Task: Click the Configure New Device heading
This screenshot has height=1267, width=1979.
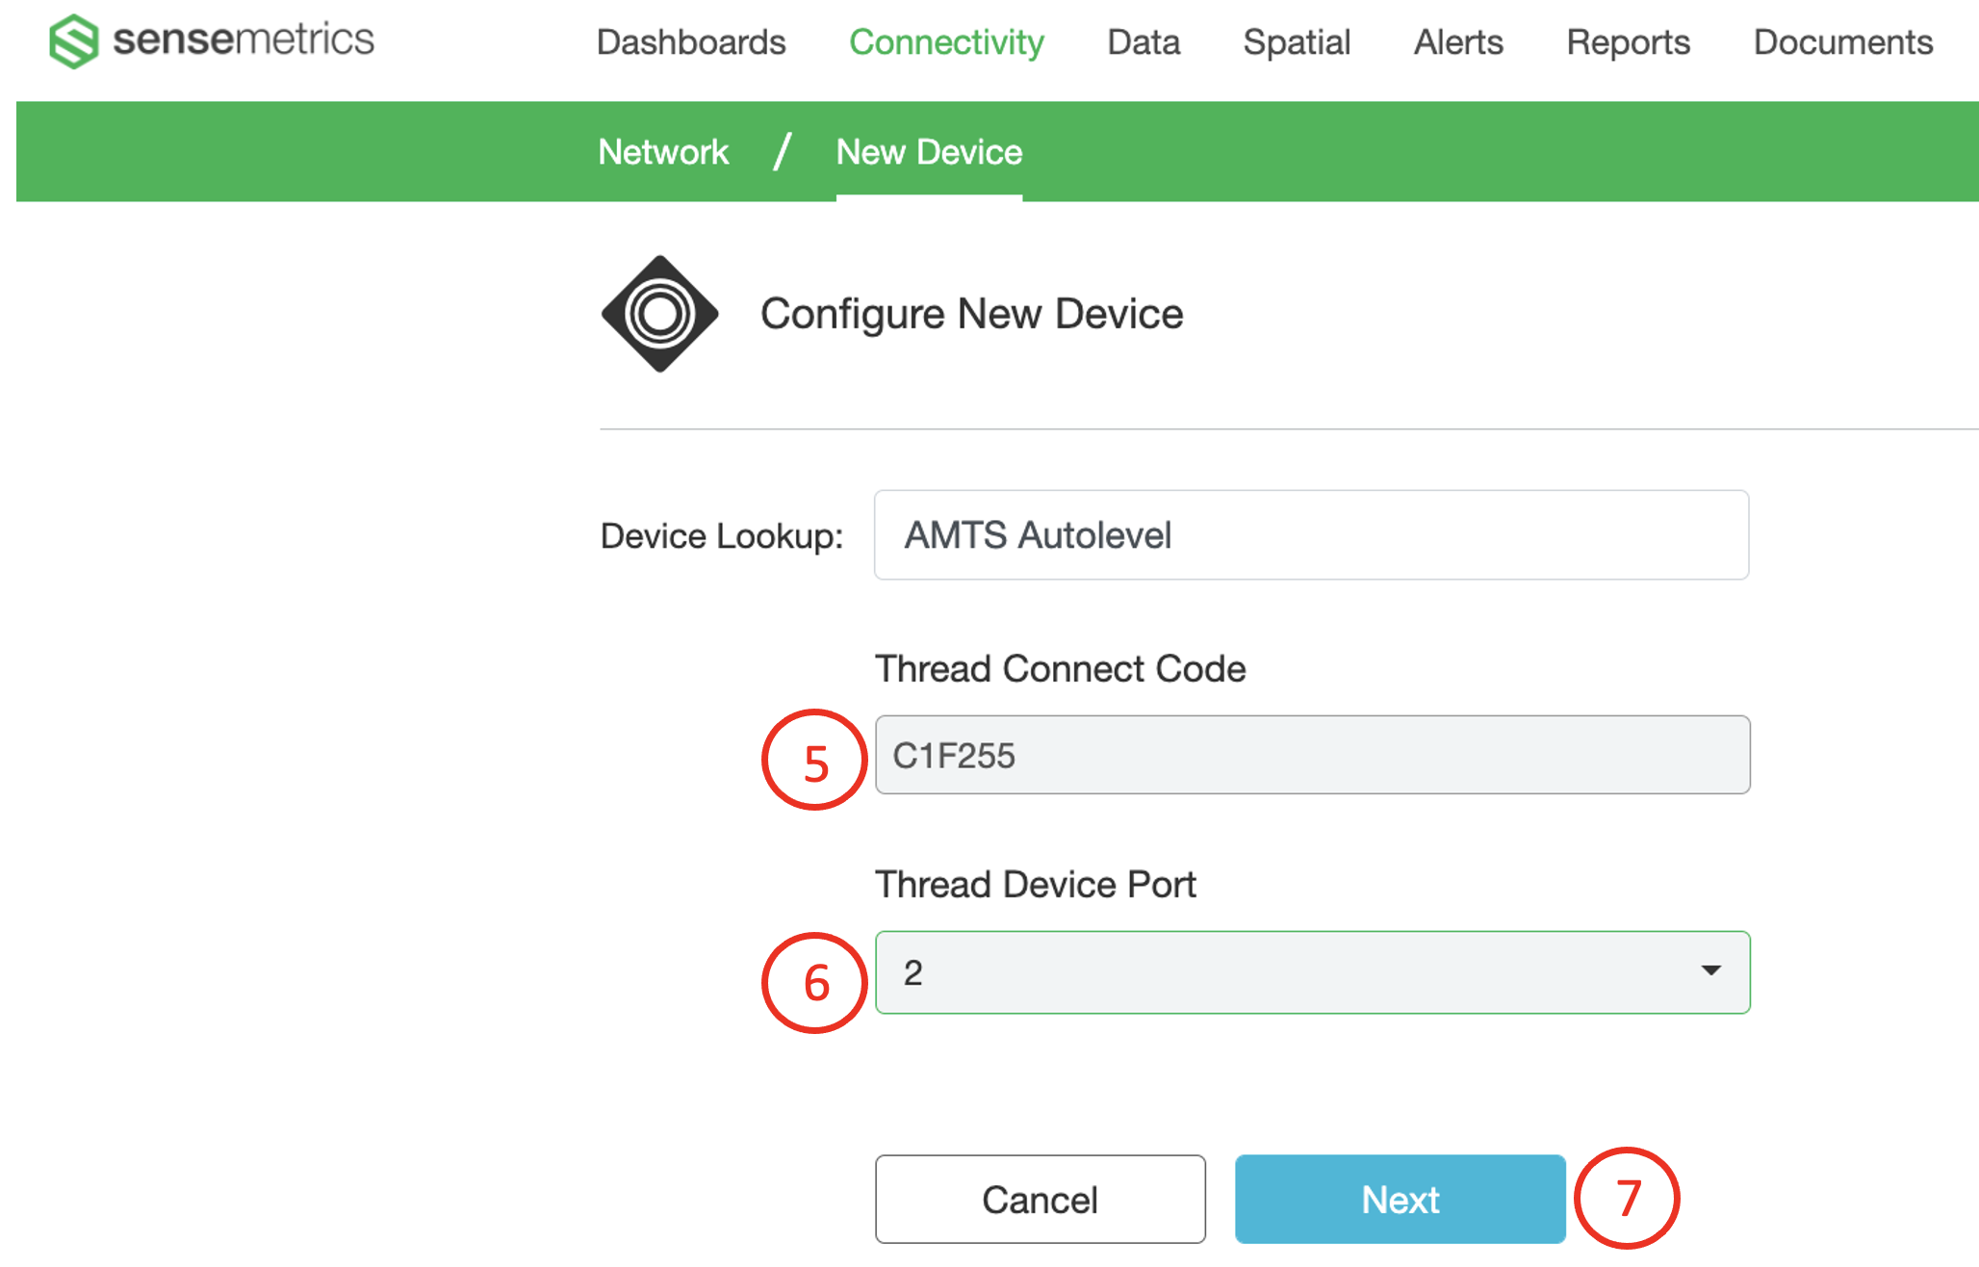Action: 971,314
